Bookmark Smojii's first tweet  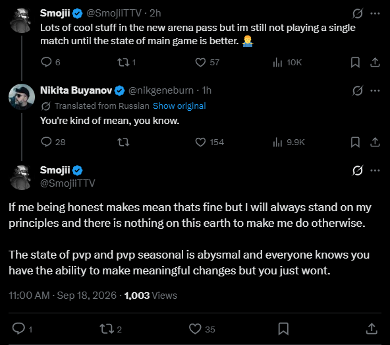pos(355,62)
